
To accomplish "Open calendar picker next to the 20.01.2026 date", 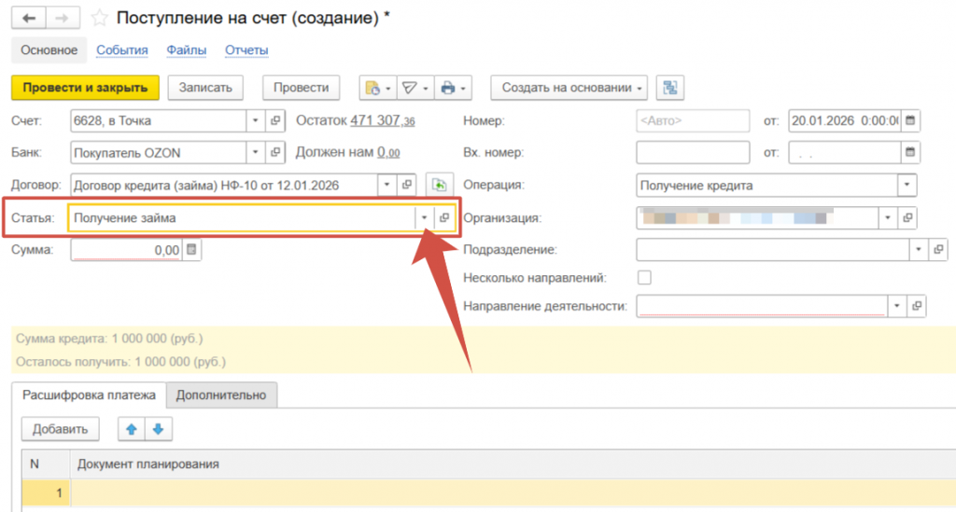I will tap(911, 121).
